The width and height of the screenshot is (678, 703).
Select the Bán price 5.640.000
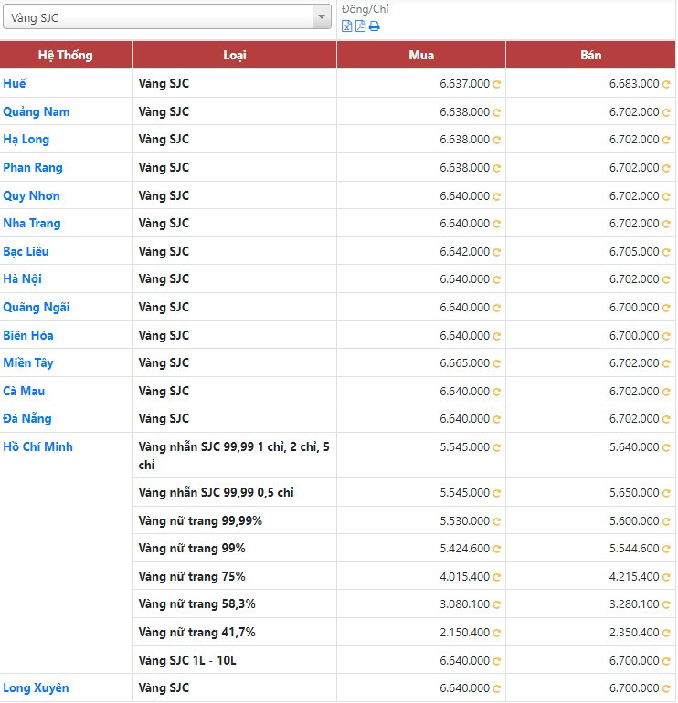pyautogui.click(x=634, y=447)
